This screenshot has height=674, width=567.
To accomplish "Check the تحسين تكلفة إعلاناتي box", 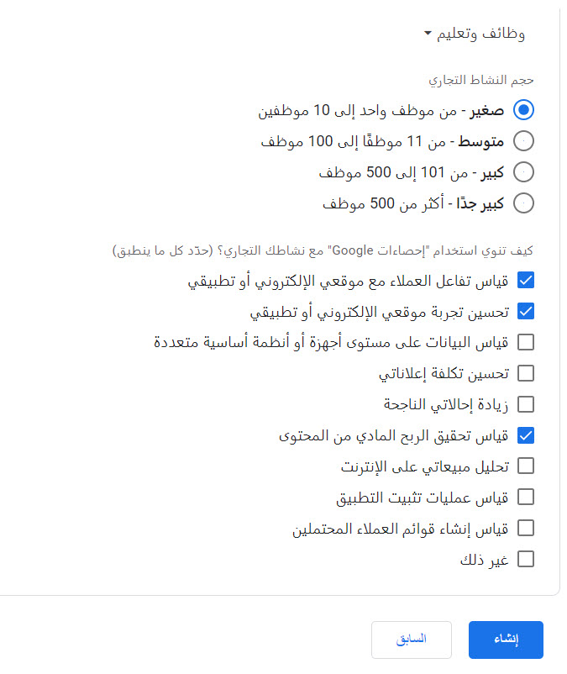I will pos(526,373).
